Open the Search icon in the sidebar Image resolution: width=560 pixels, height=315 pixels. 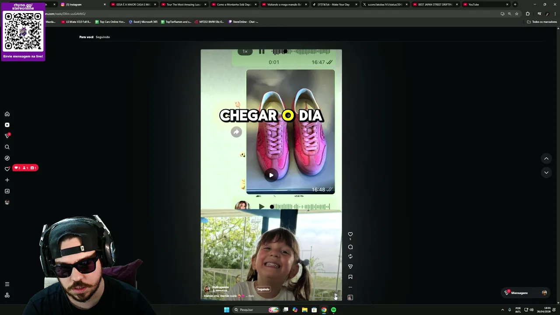[x=7, y=147]
